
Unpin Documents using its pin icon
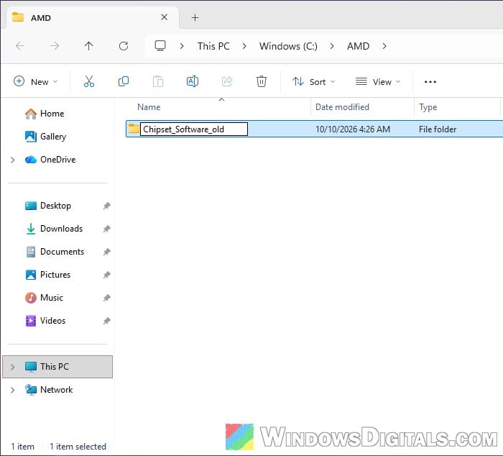[107, 252]
